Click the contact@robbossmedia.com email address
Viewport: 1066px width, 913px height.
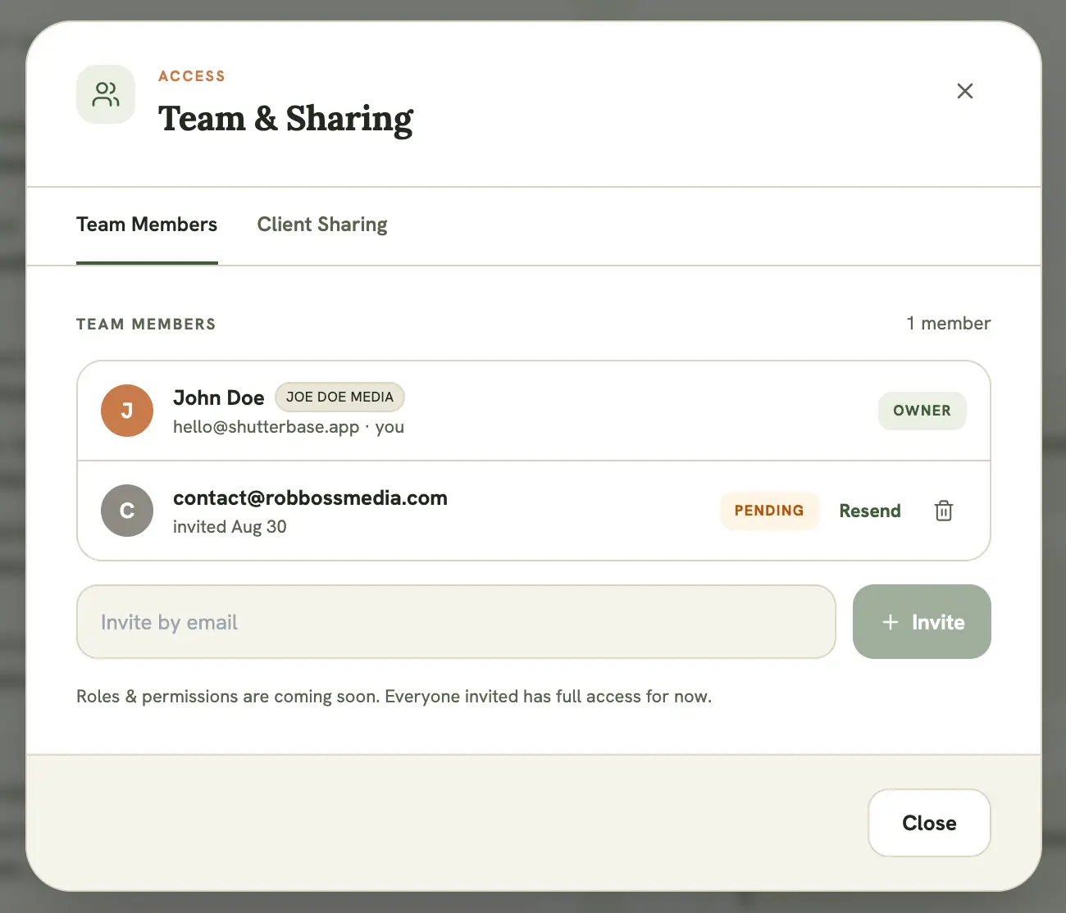click(x=310, y=497)
